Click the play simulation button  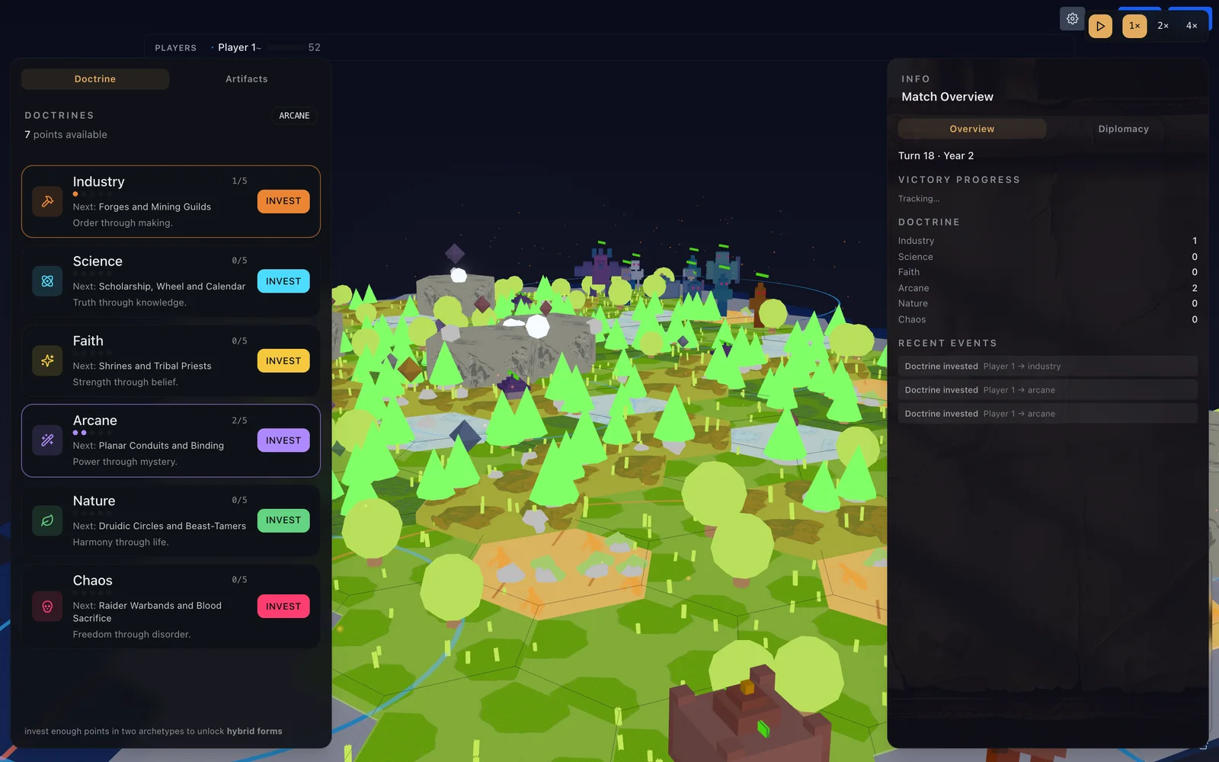[1100, 26]
